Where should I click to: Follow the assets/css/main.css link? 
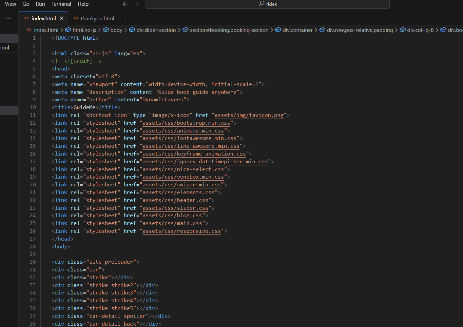(172, 223)
